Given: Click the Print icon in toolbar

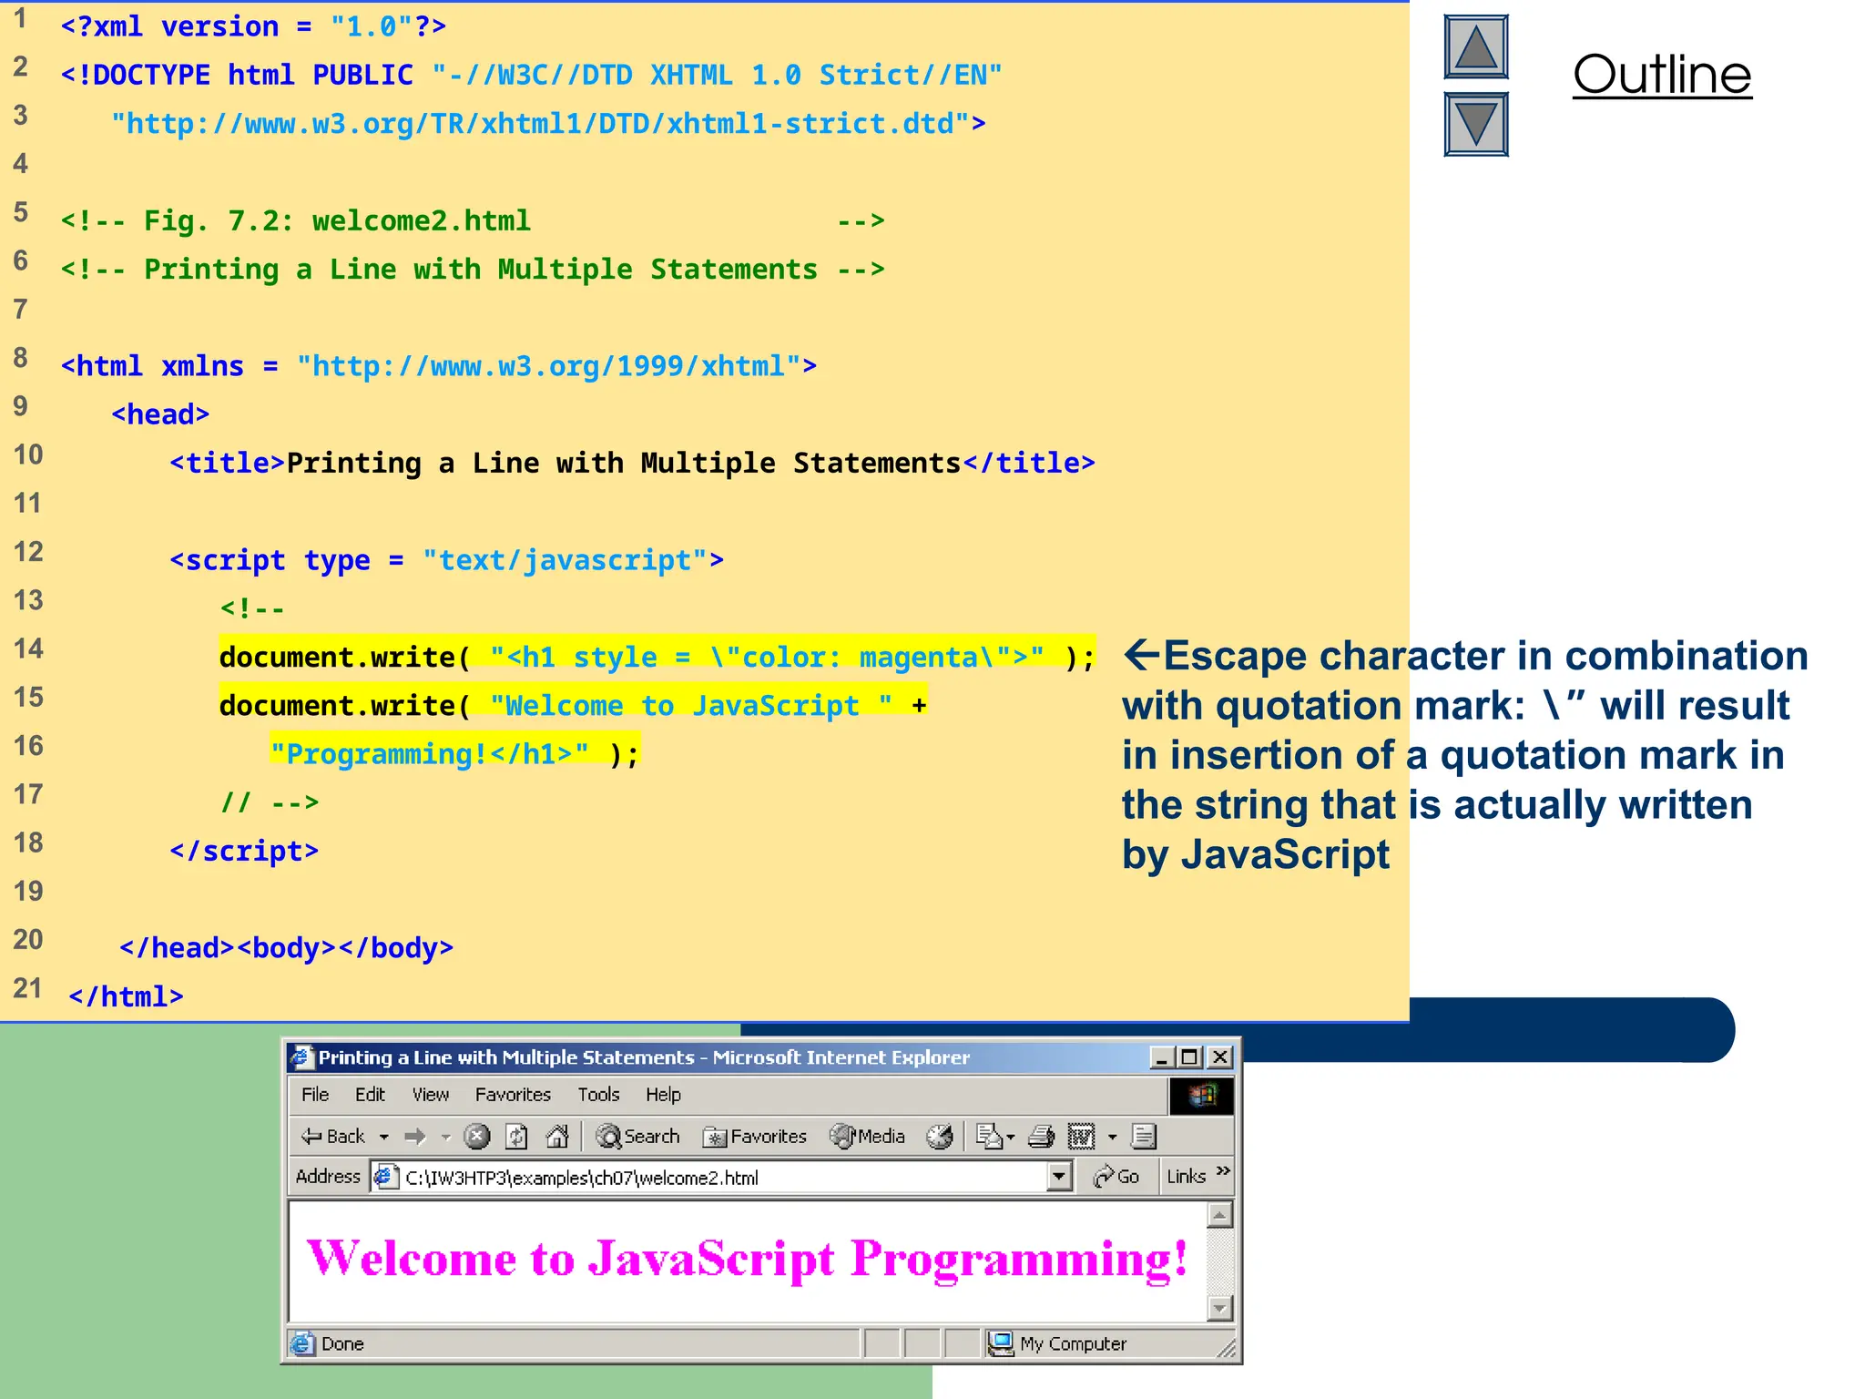Looking at the screenshot, I should 1041,1136.
